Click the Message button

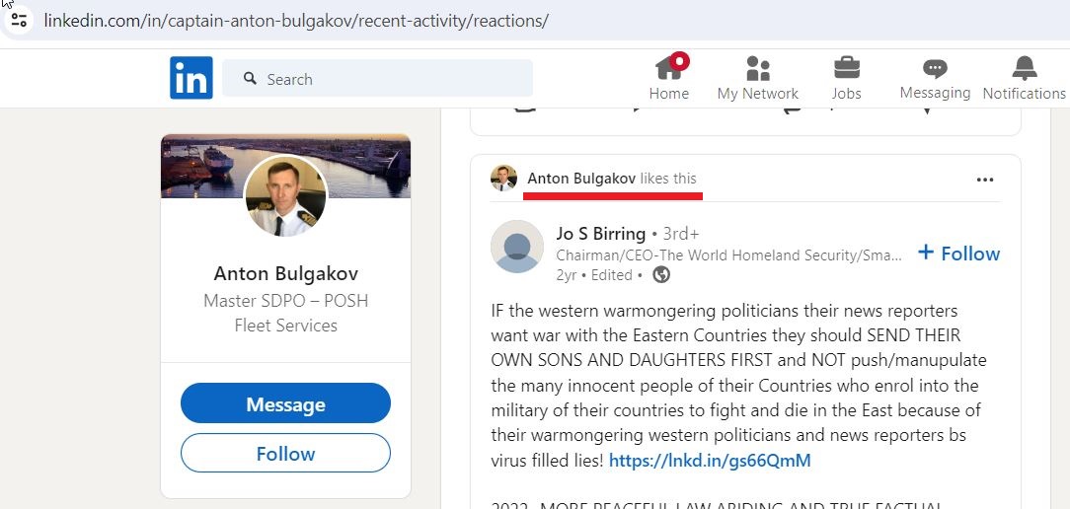point(285,403)
